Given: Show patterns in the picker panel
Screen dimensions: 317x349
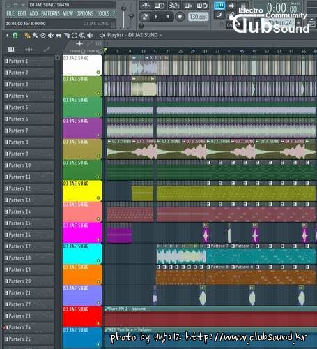Looking at the screenshot, I should [x=11, y=50].
